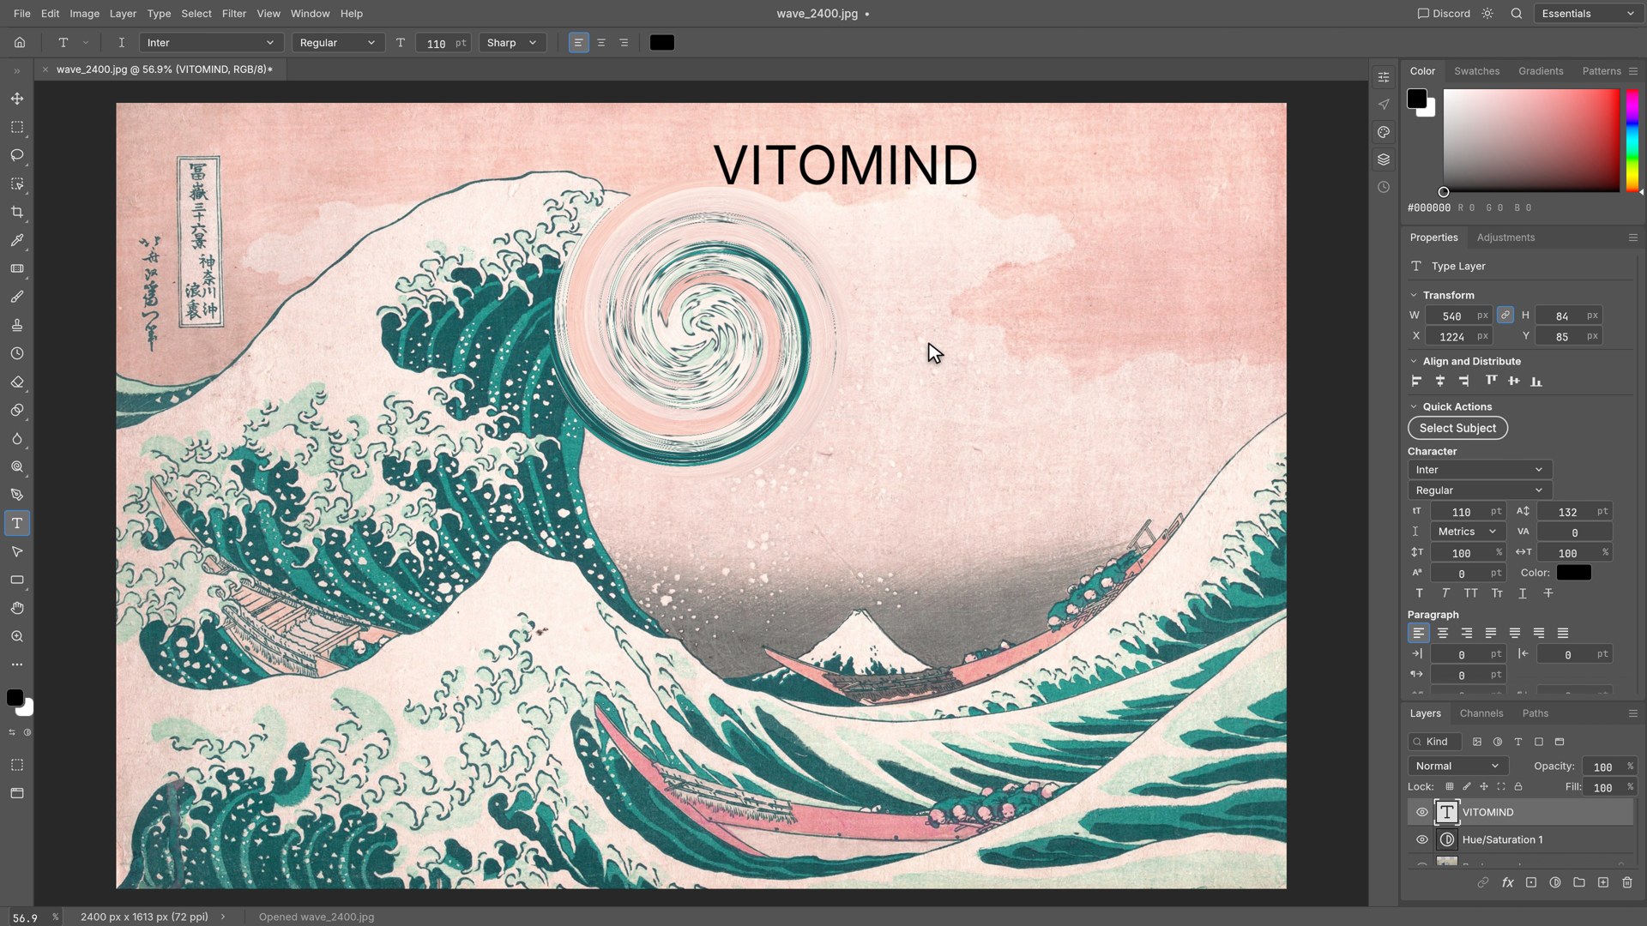The width and height of the screenshot is (1647, 926).
Task: Click the layer effects fx icon
Action: 1507,882
